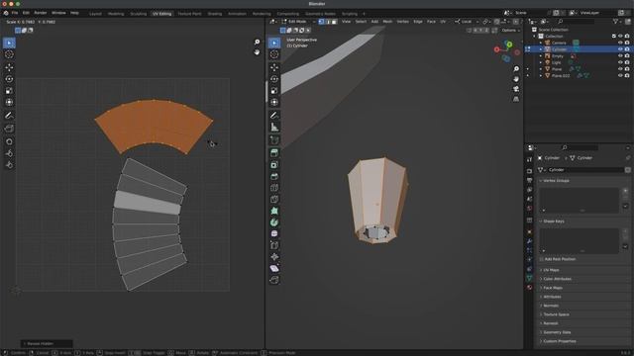Select the Rip Region tool in UV editor
This screenshot has height=356, width=634.
tap(9, 129)
